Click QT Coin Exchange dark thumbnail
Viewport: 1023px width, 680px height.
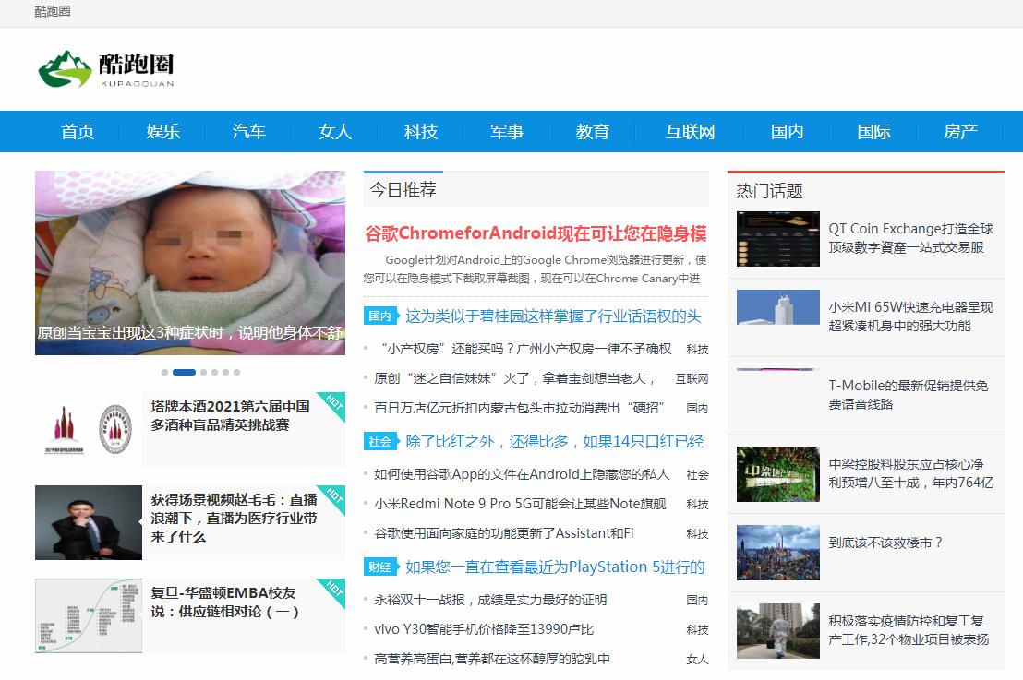point(778,239)
